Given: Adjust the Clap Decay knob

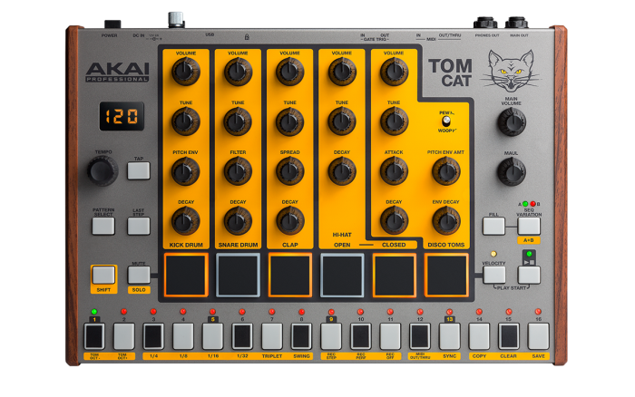Looking at the screenshot, I should click(x=290, y=221).
